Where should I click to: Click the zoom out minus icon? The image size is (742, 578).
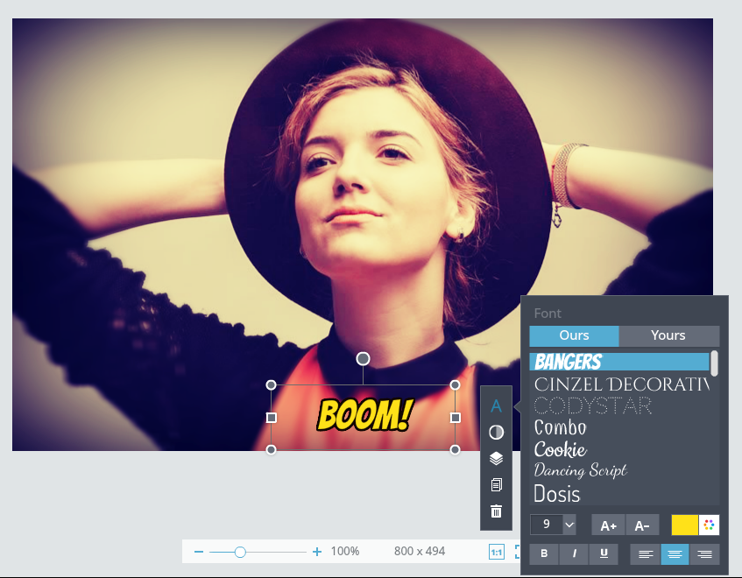[199, 552]
